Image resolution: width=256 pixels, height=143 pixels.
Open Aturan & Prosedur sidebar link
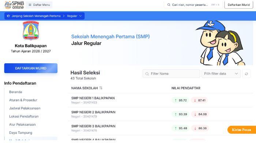(23, 100)
